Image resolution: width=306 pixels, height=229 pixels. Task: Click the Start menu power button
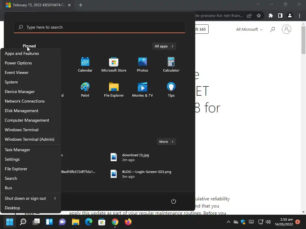click(174, 201)
